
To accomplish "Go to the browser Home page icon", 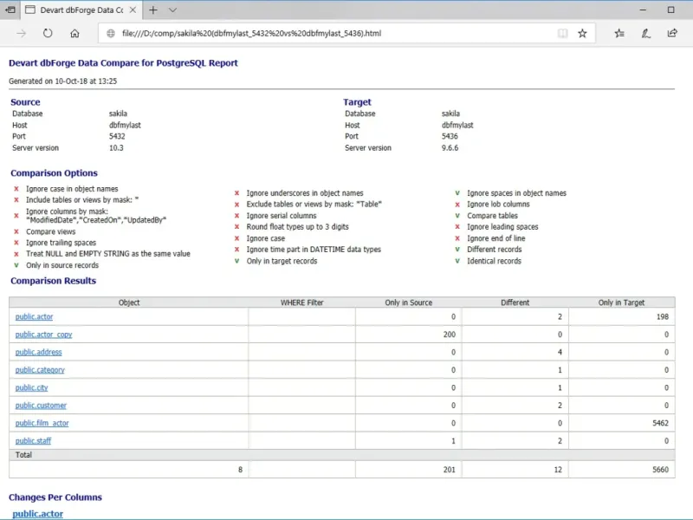I will 74,33.
